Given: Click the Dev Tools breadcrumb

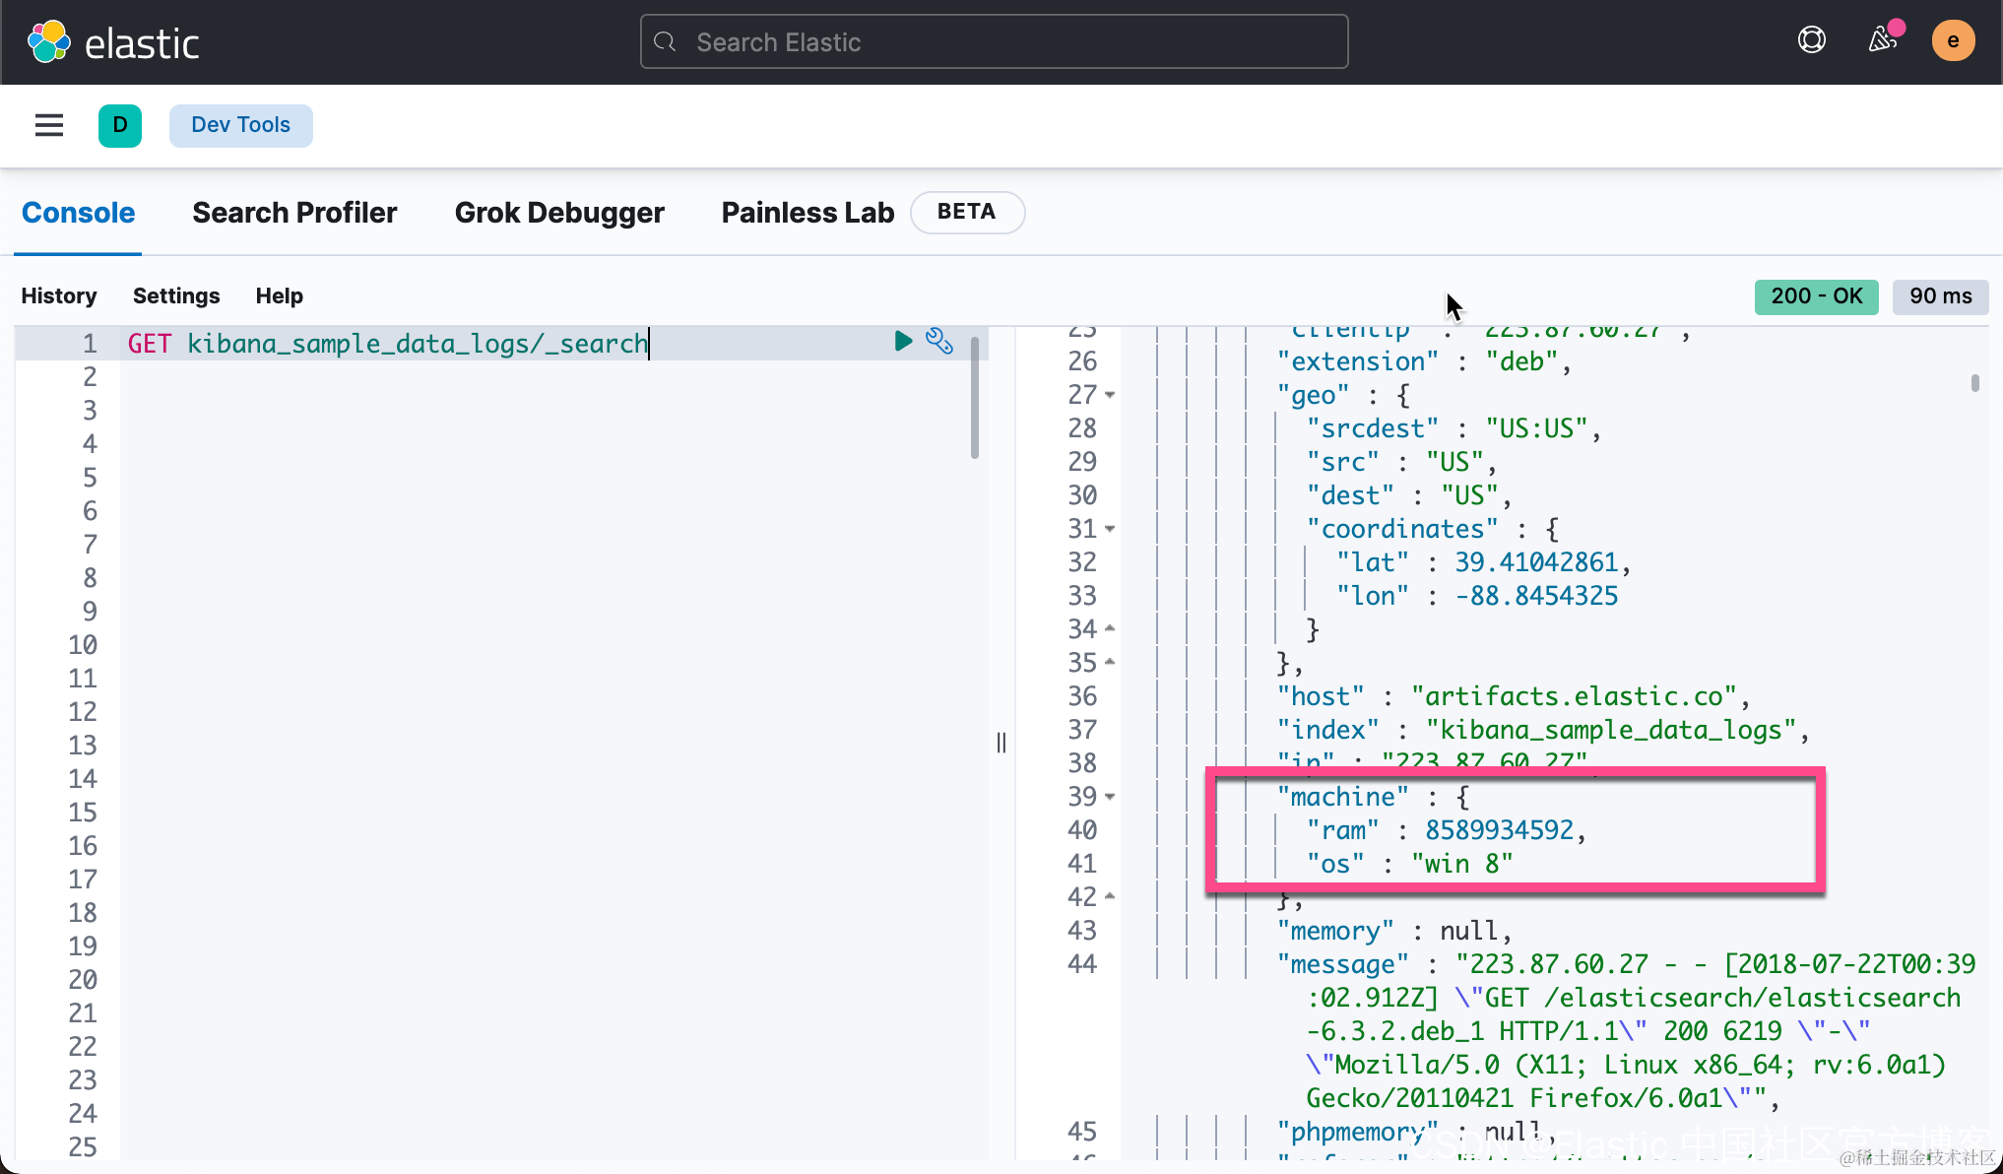Looking at the screenshot, I should [x=240, y=125].
